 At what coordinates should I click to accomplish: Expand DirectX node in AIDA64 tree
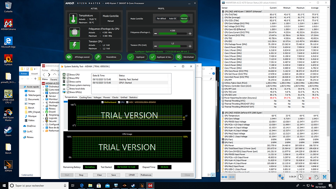tap(44, 111)
